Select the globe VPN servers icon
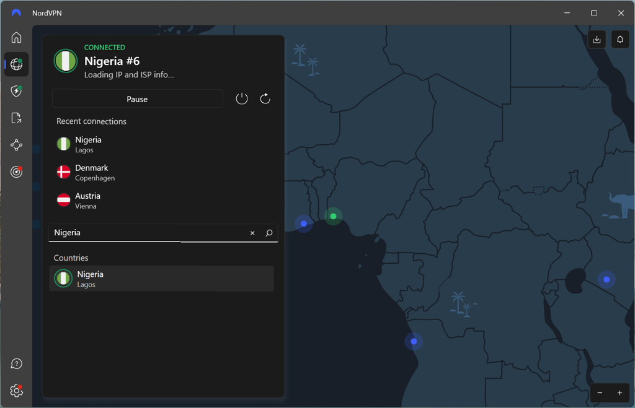This screenshot has width=635, height=408. 16,64
